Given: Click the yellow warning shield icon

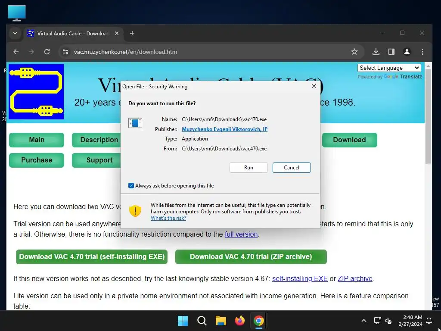Looking at the screenshot, I should point(135,211).
